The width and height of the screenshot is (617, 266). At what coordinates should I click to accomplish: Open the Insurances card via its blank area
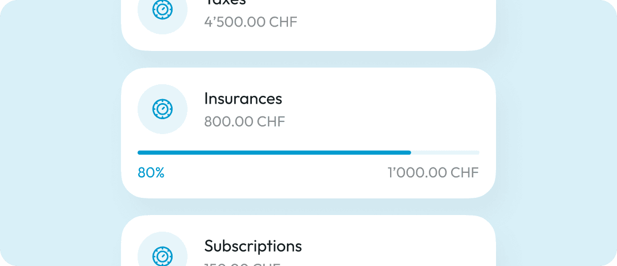pos(386,114)
